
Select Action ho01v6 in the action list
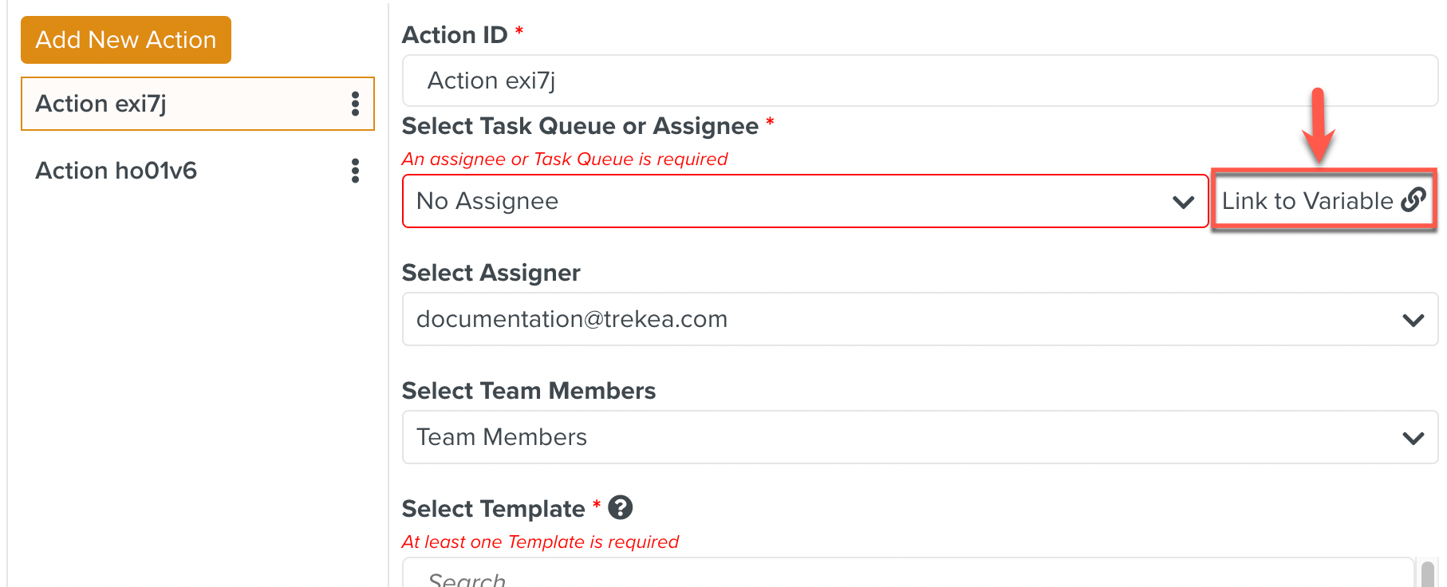click(x=198, y=171)
